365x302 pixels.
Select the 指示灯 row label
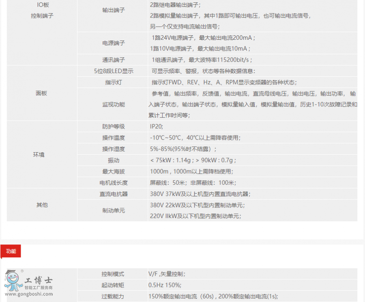coord(114,82)
